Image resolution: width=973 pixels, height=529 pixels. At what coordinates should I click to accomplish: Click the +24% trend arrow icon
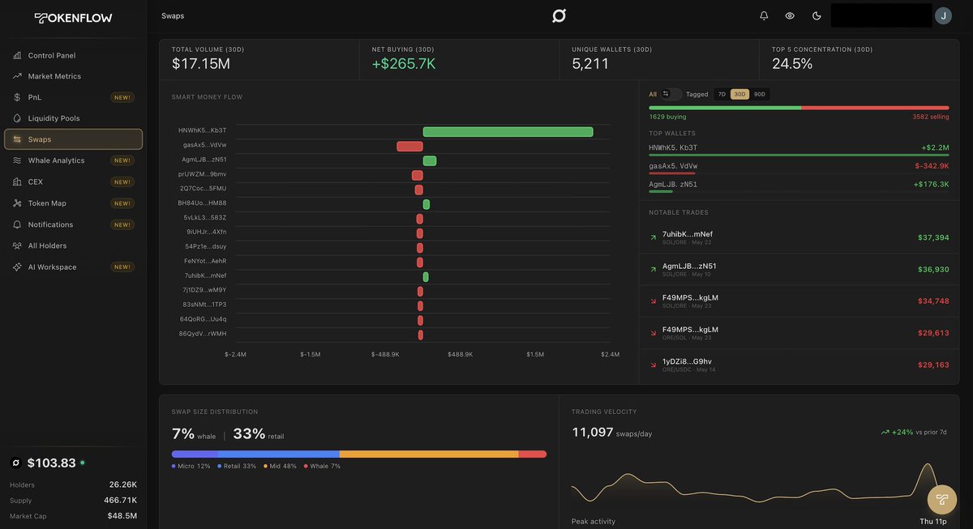click(x=885, y=432)
